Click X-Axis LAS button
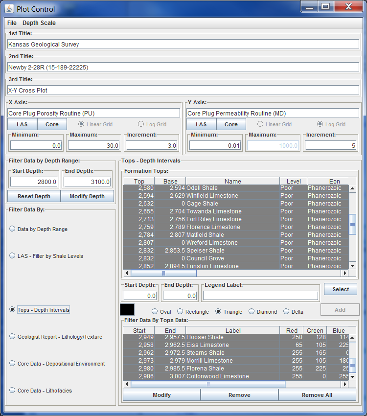 point(23,124)
